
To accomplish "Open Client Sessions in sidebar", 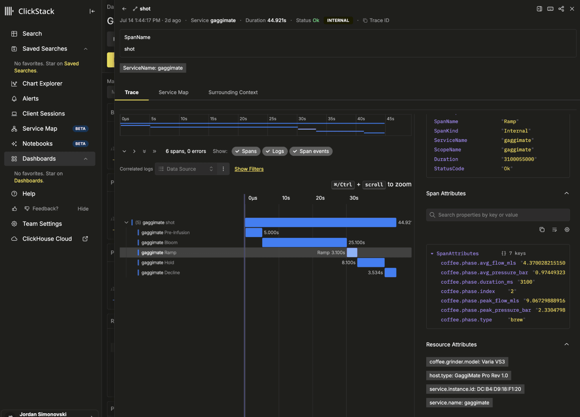I will click(x=44, y=114).
